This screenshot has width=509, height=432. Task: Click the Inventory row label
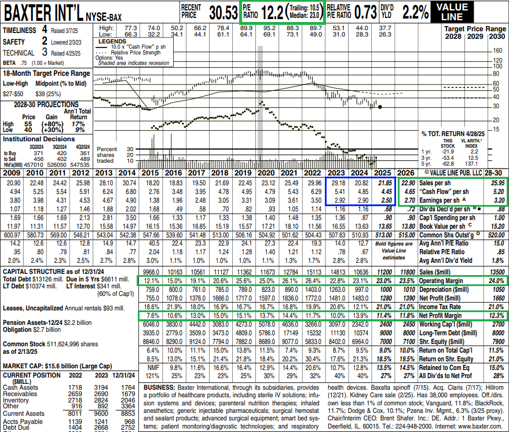pyautogui.click(x=16, y=401)
